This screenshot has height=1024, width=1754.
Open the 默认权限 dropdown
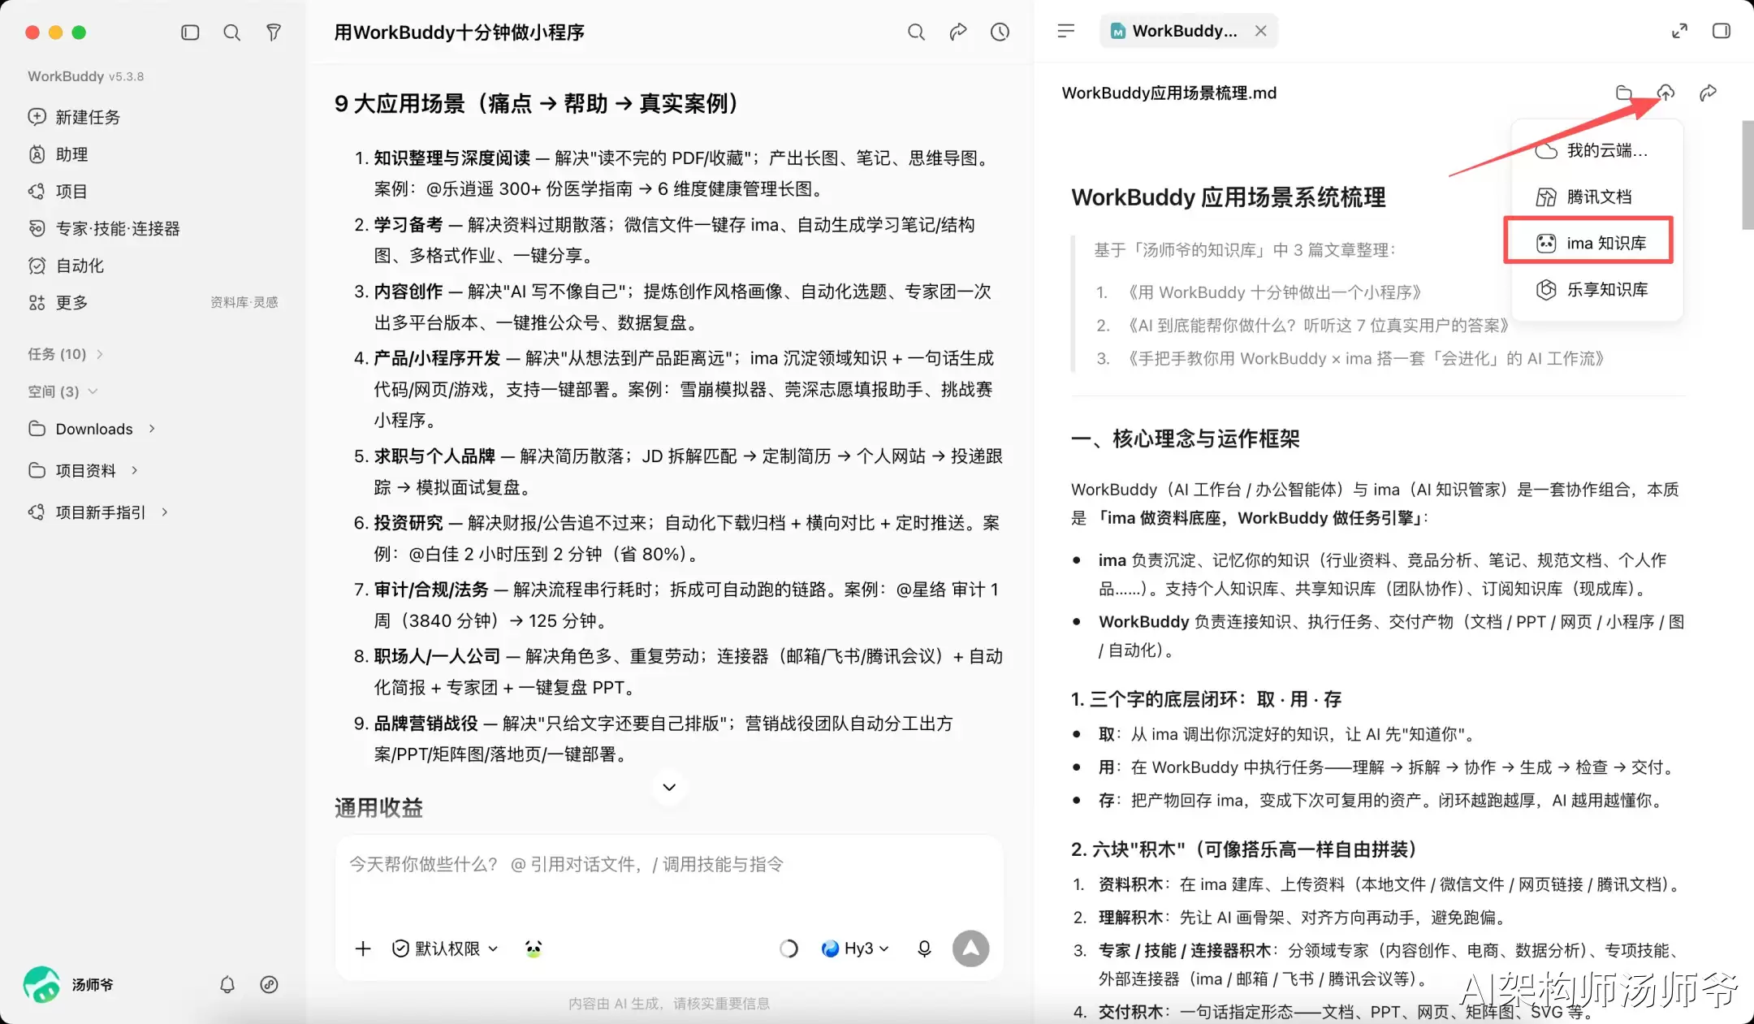click(x=445, y=948)
